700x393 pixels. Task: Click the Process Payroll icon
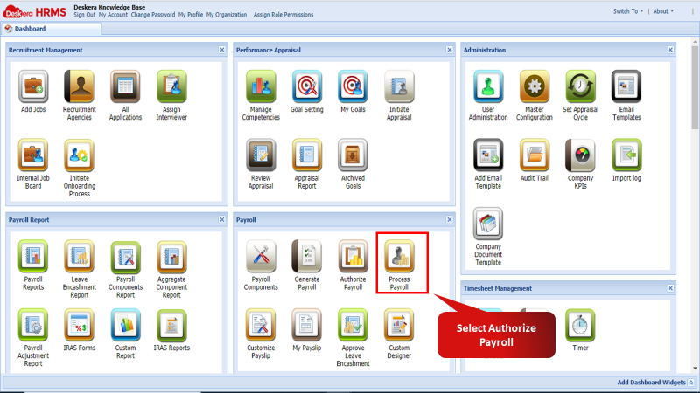[x=399, y=256]
